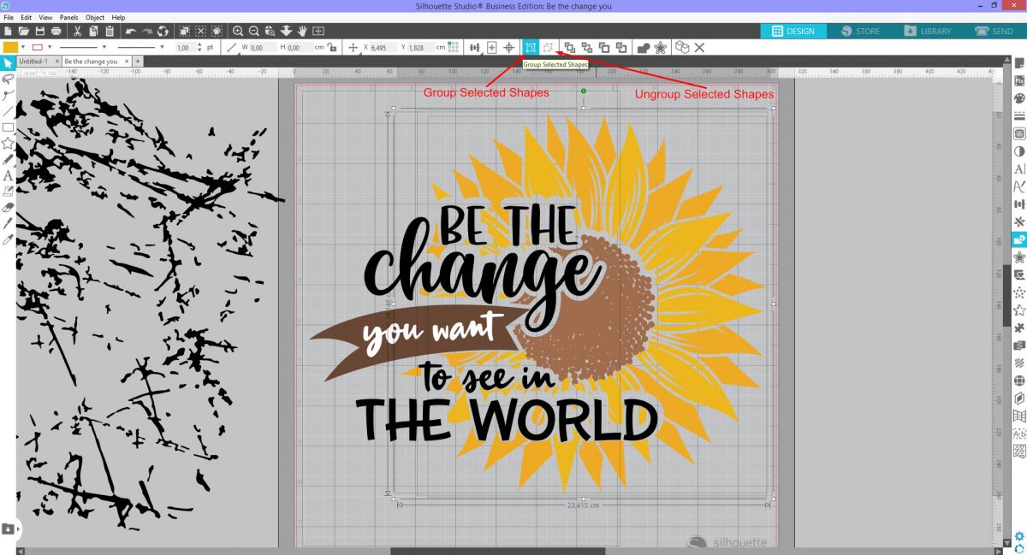Select the Eraser tool
The height and width of the screenshot is (555, 1027).
(8, 207)
